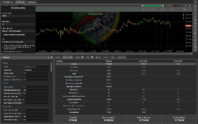This screenshot has height=124, width=198.
Task: Select the pencil drawing tool in the right toolbar
Action: 195,27
